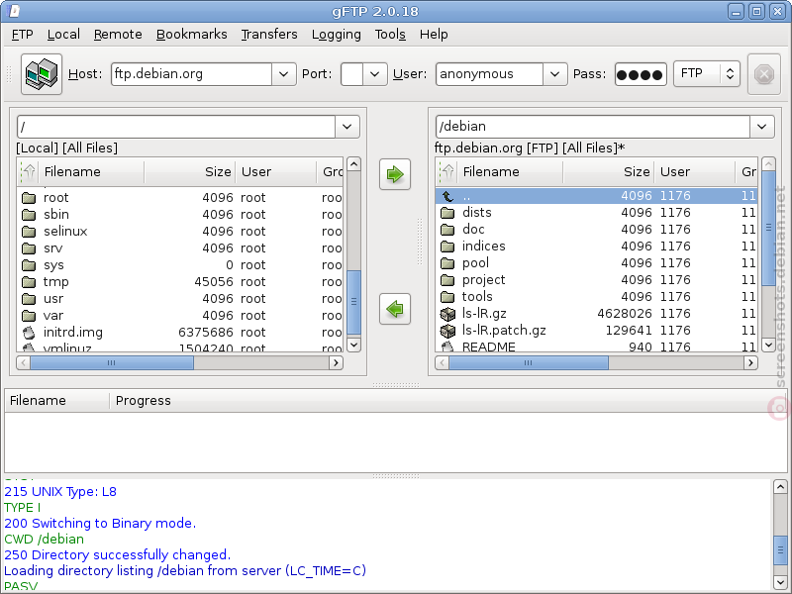
Task: Click the sys folder icon
Action: click(x=29, y=265)
